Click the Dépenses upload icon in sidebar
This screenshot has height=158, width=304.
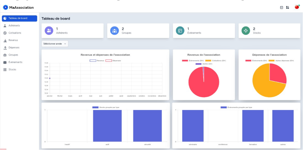point(5,48)
